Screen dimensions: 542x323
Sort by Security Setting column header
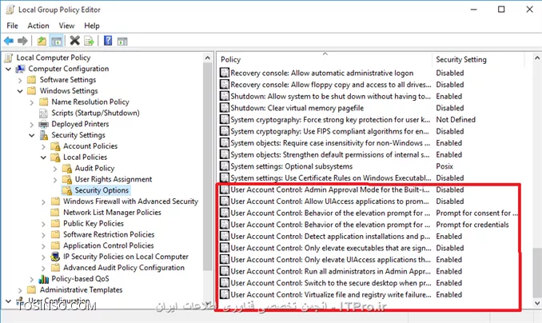tap(478, 59)
